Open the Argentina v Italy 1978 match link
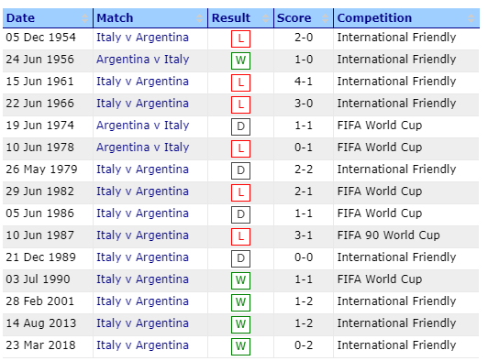 (x=142, y=148)
